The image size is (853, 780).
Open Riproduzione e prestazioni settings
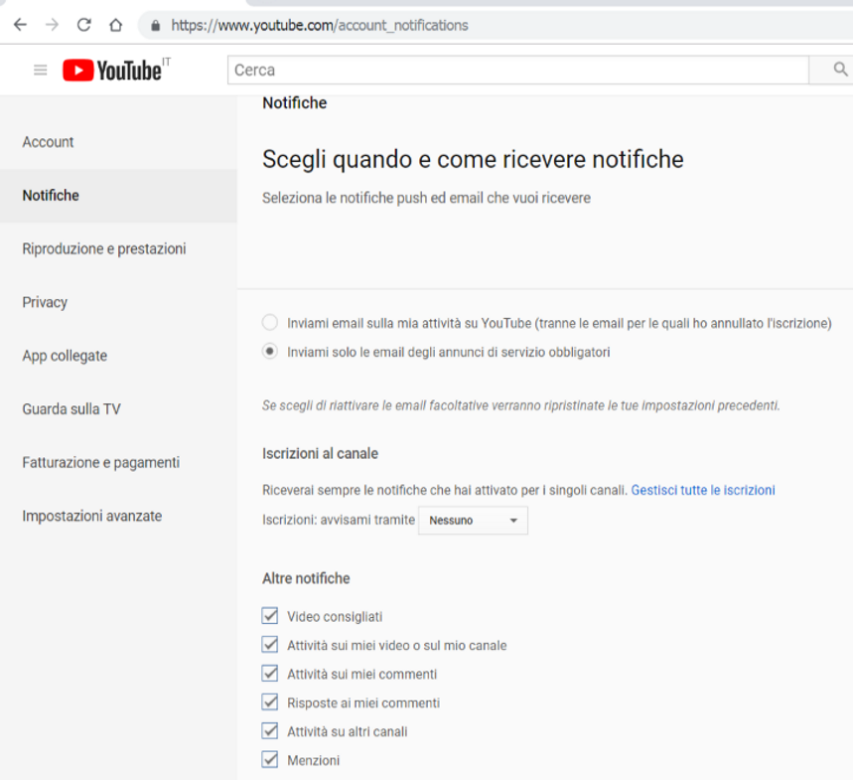[118, 248]
